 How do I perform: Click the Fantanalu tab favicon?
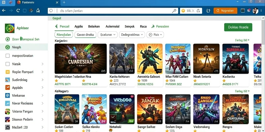pyautogui.click(x=19, y=2)
